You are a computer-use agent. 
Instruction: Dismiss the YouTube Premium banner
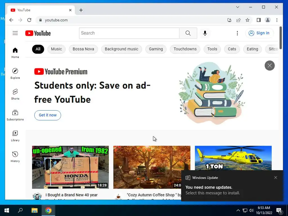[270, 65]
